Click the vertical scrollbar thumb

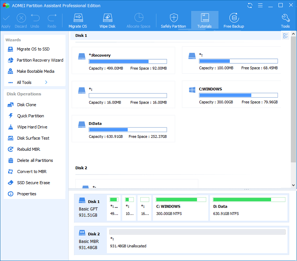[x=293, y=99]
